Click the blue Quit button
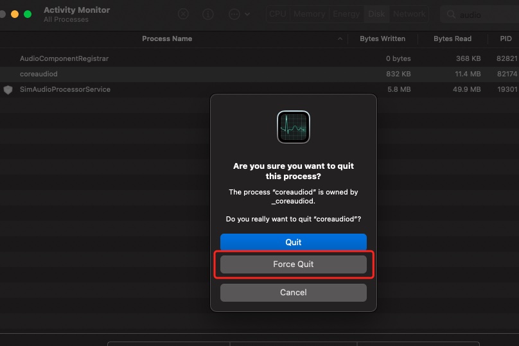Screen dimensions: 519x346 tap(293, 242)
